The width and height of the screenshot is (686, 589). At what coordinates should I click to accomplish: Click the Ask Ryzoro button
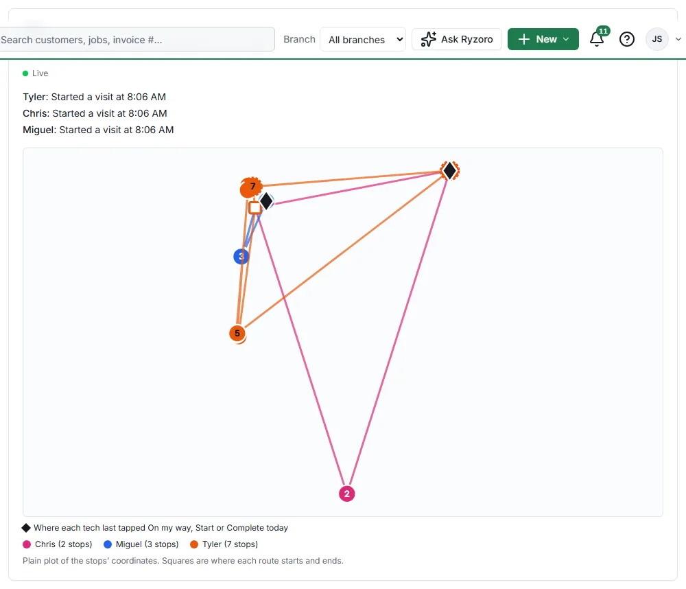[457, 39]
